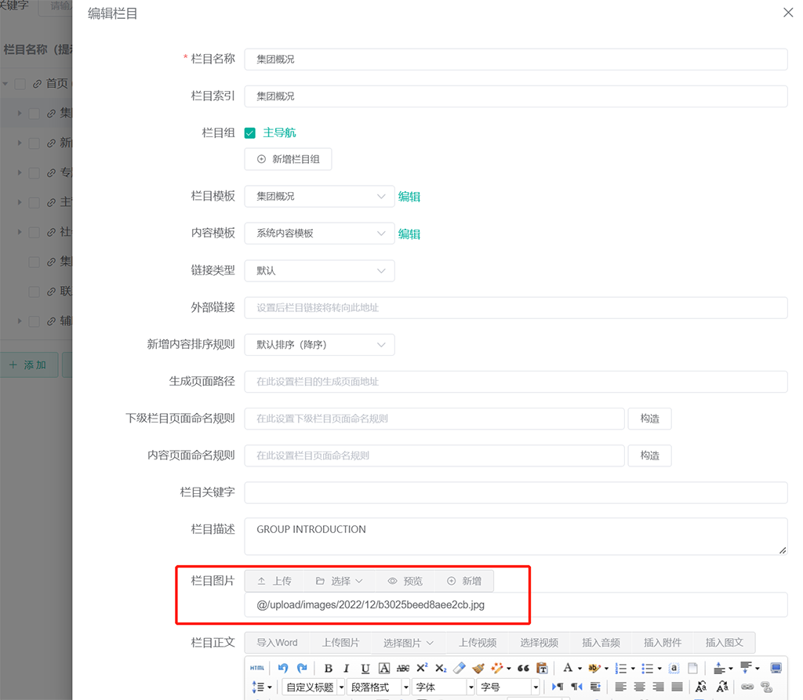803x700 pixels.
Task: Pick the font color A swatch
Action: click(568, 668)
